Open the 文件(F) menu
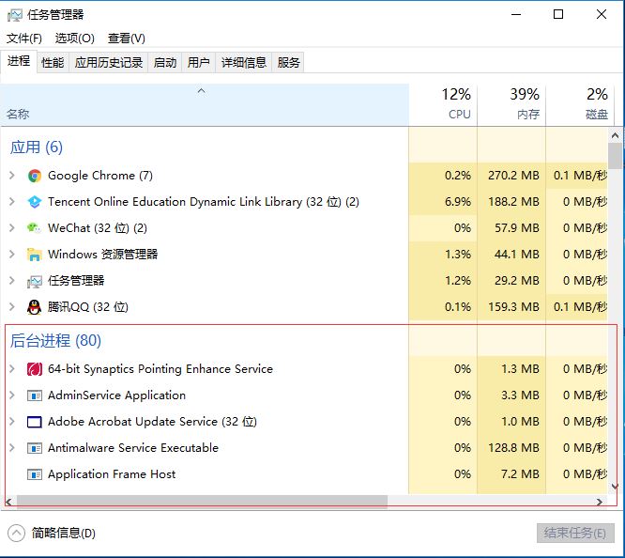 tap(24, 39)
